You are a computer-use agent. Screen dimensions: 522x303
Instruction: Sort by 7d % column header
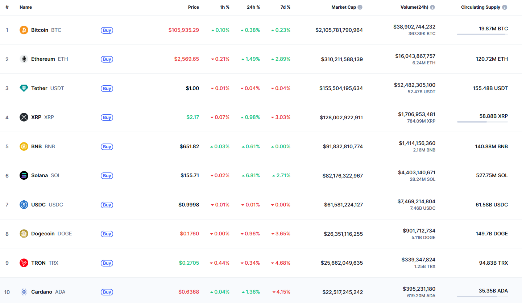click(x=286, y=7)
